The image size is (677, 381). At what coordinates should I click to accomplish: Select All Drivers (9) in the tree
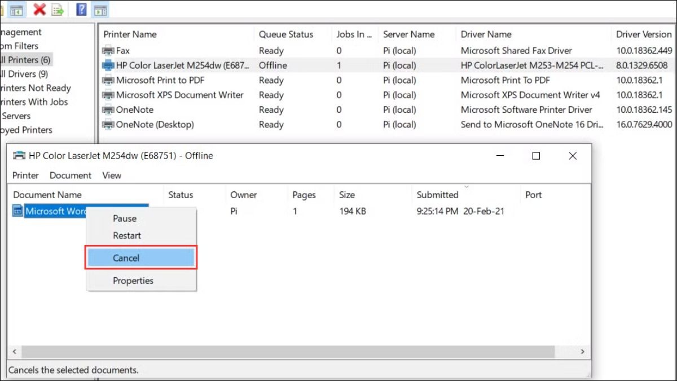click(x=24, y=74)
